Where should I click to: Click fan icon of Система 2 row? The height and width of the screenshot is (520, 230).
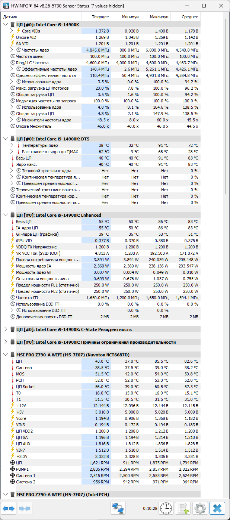[x=12, y=482]
